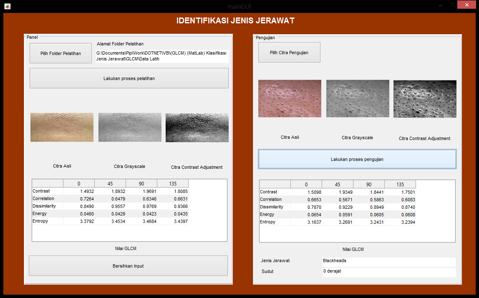This screenshot has width=479, height=298.
Task: Click Contrast value 1.5098 in testing table
Action: [x=306, y=192]
